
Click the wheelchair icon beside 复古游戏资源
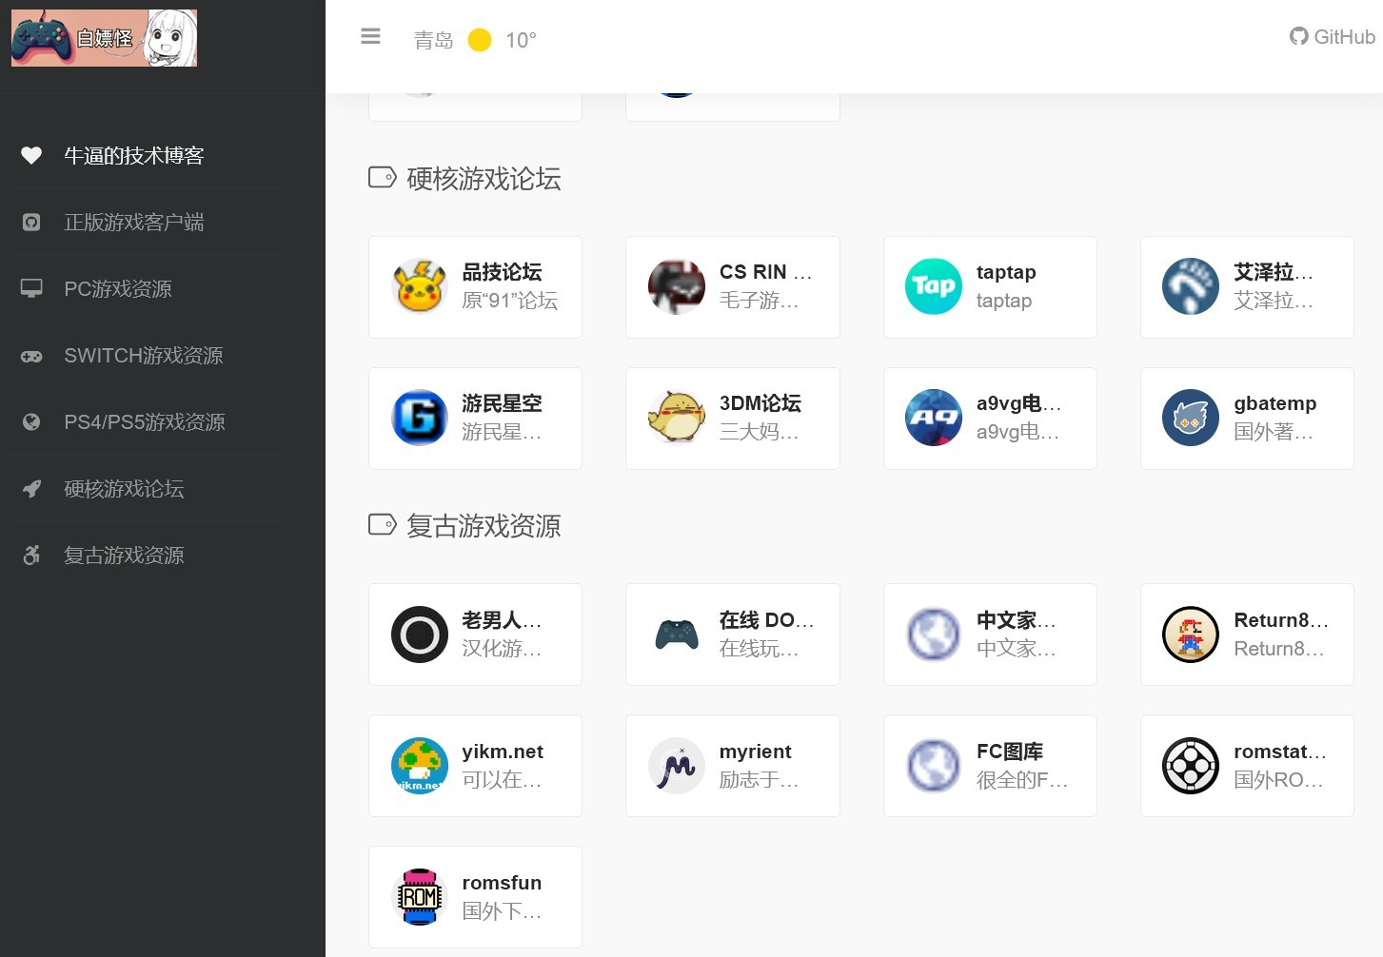[31, 555]
